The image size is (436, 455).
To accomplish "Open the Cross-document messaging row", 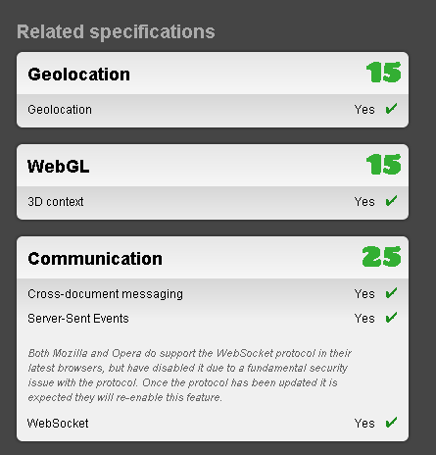I will (213, 294).
